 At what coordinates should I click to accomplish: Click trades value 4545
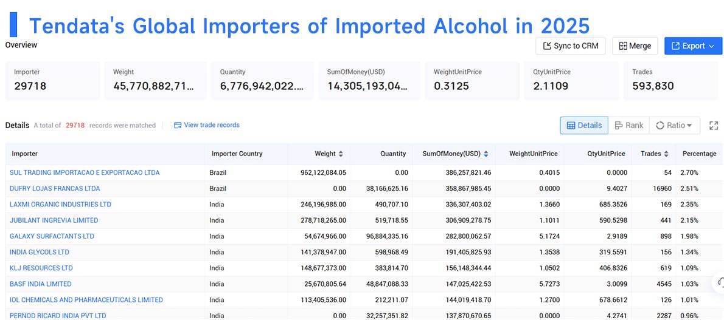coord(664,284)
